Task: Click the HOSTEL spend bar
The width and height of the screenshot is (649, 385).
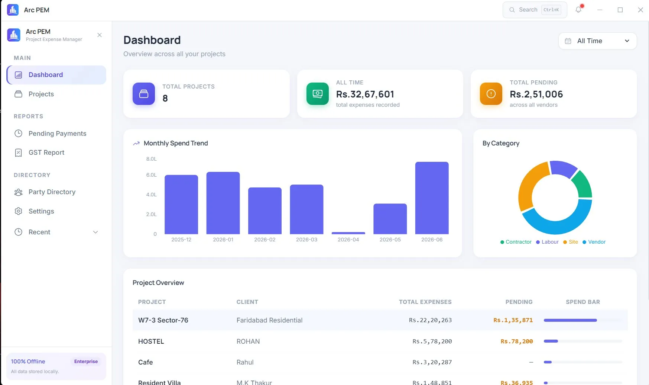Action: coord(583,341)
